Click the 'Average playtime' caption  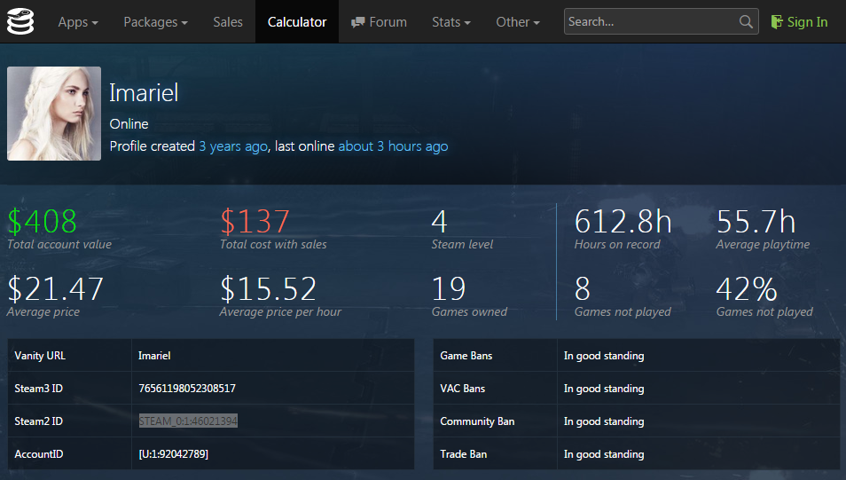click(x=763, y=244)
